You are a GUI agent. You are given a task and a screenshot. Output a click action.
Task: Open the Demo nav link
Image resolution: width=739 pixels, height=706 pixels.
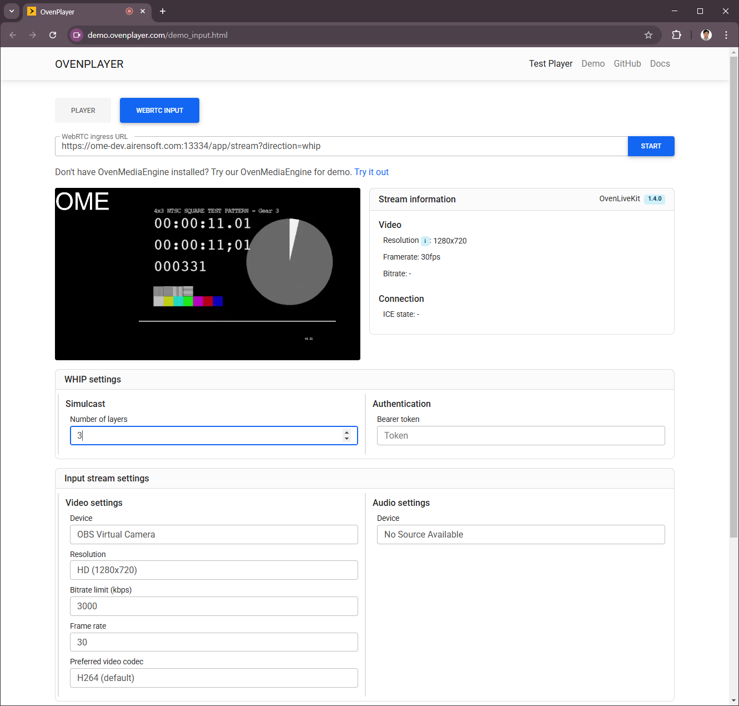[593, 63]
